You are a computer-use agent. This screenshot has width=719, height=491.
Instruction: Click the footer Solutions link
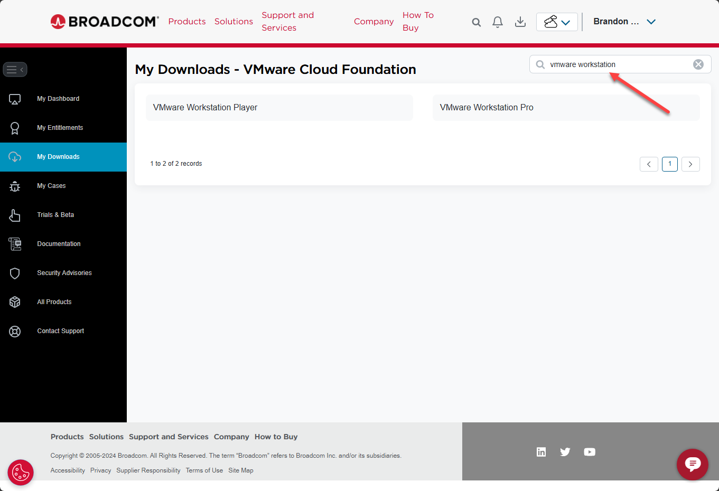pos(106,437)
